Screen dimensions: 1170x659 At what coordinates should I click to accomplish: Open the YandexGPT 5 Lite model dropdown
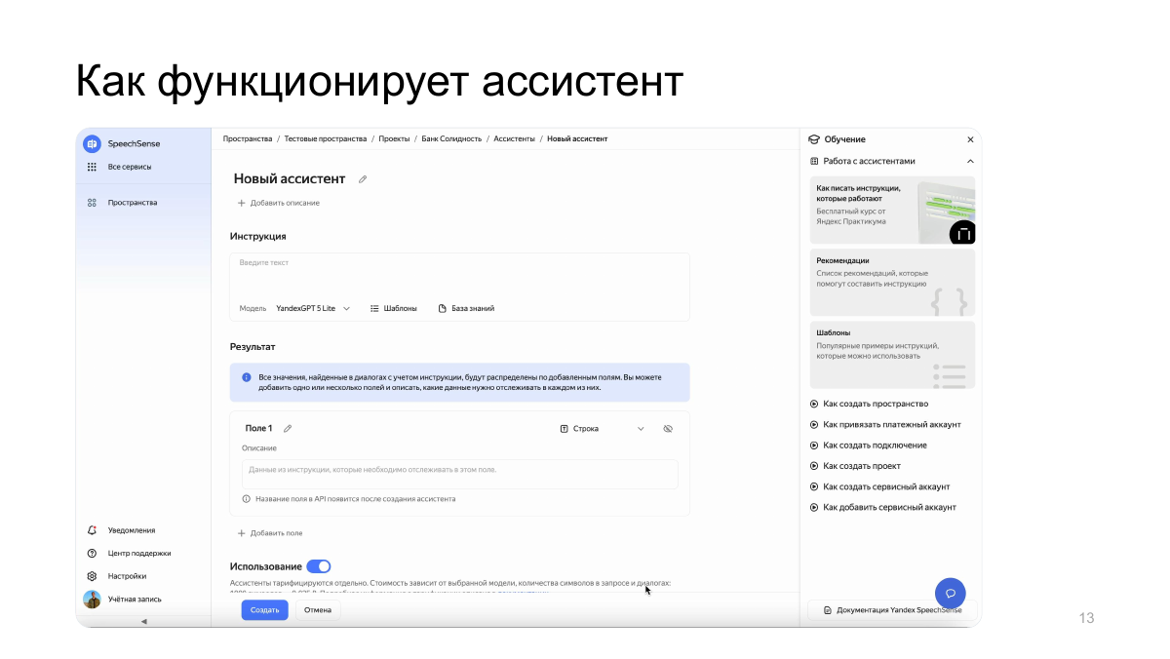pyautogui.click(x=313, y=308)
